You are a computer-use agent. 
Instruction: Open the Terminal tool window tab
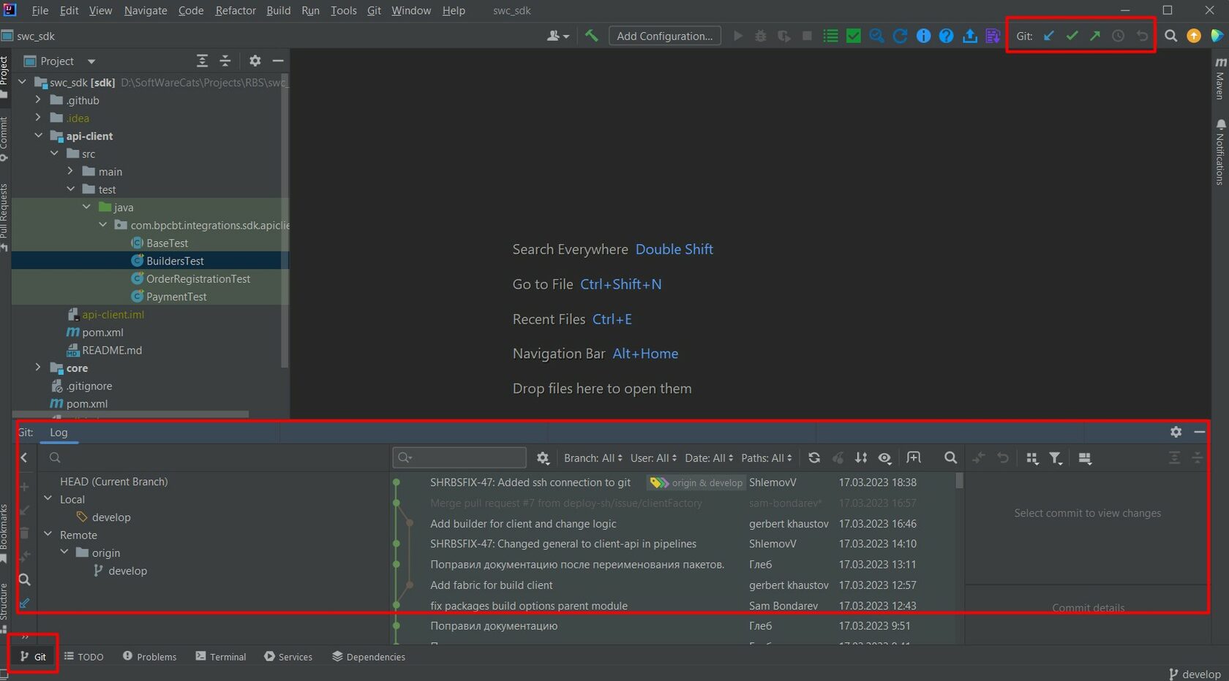pos(221,657)
